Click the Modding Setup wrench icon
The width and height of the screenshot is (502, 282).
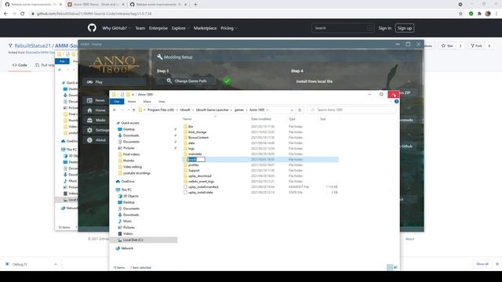tap(159, 57)
